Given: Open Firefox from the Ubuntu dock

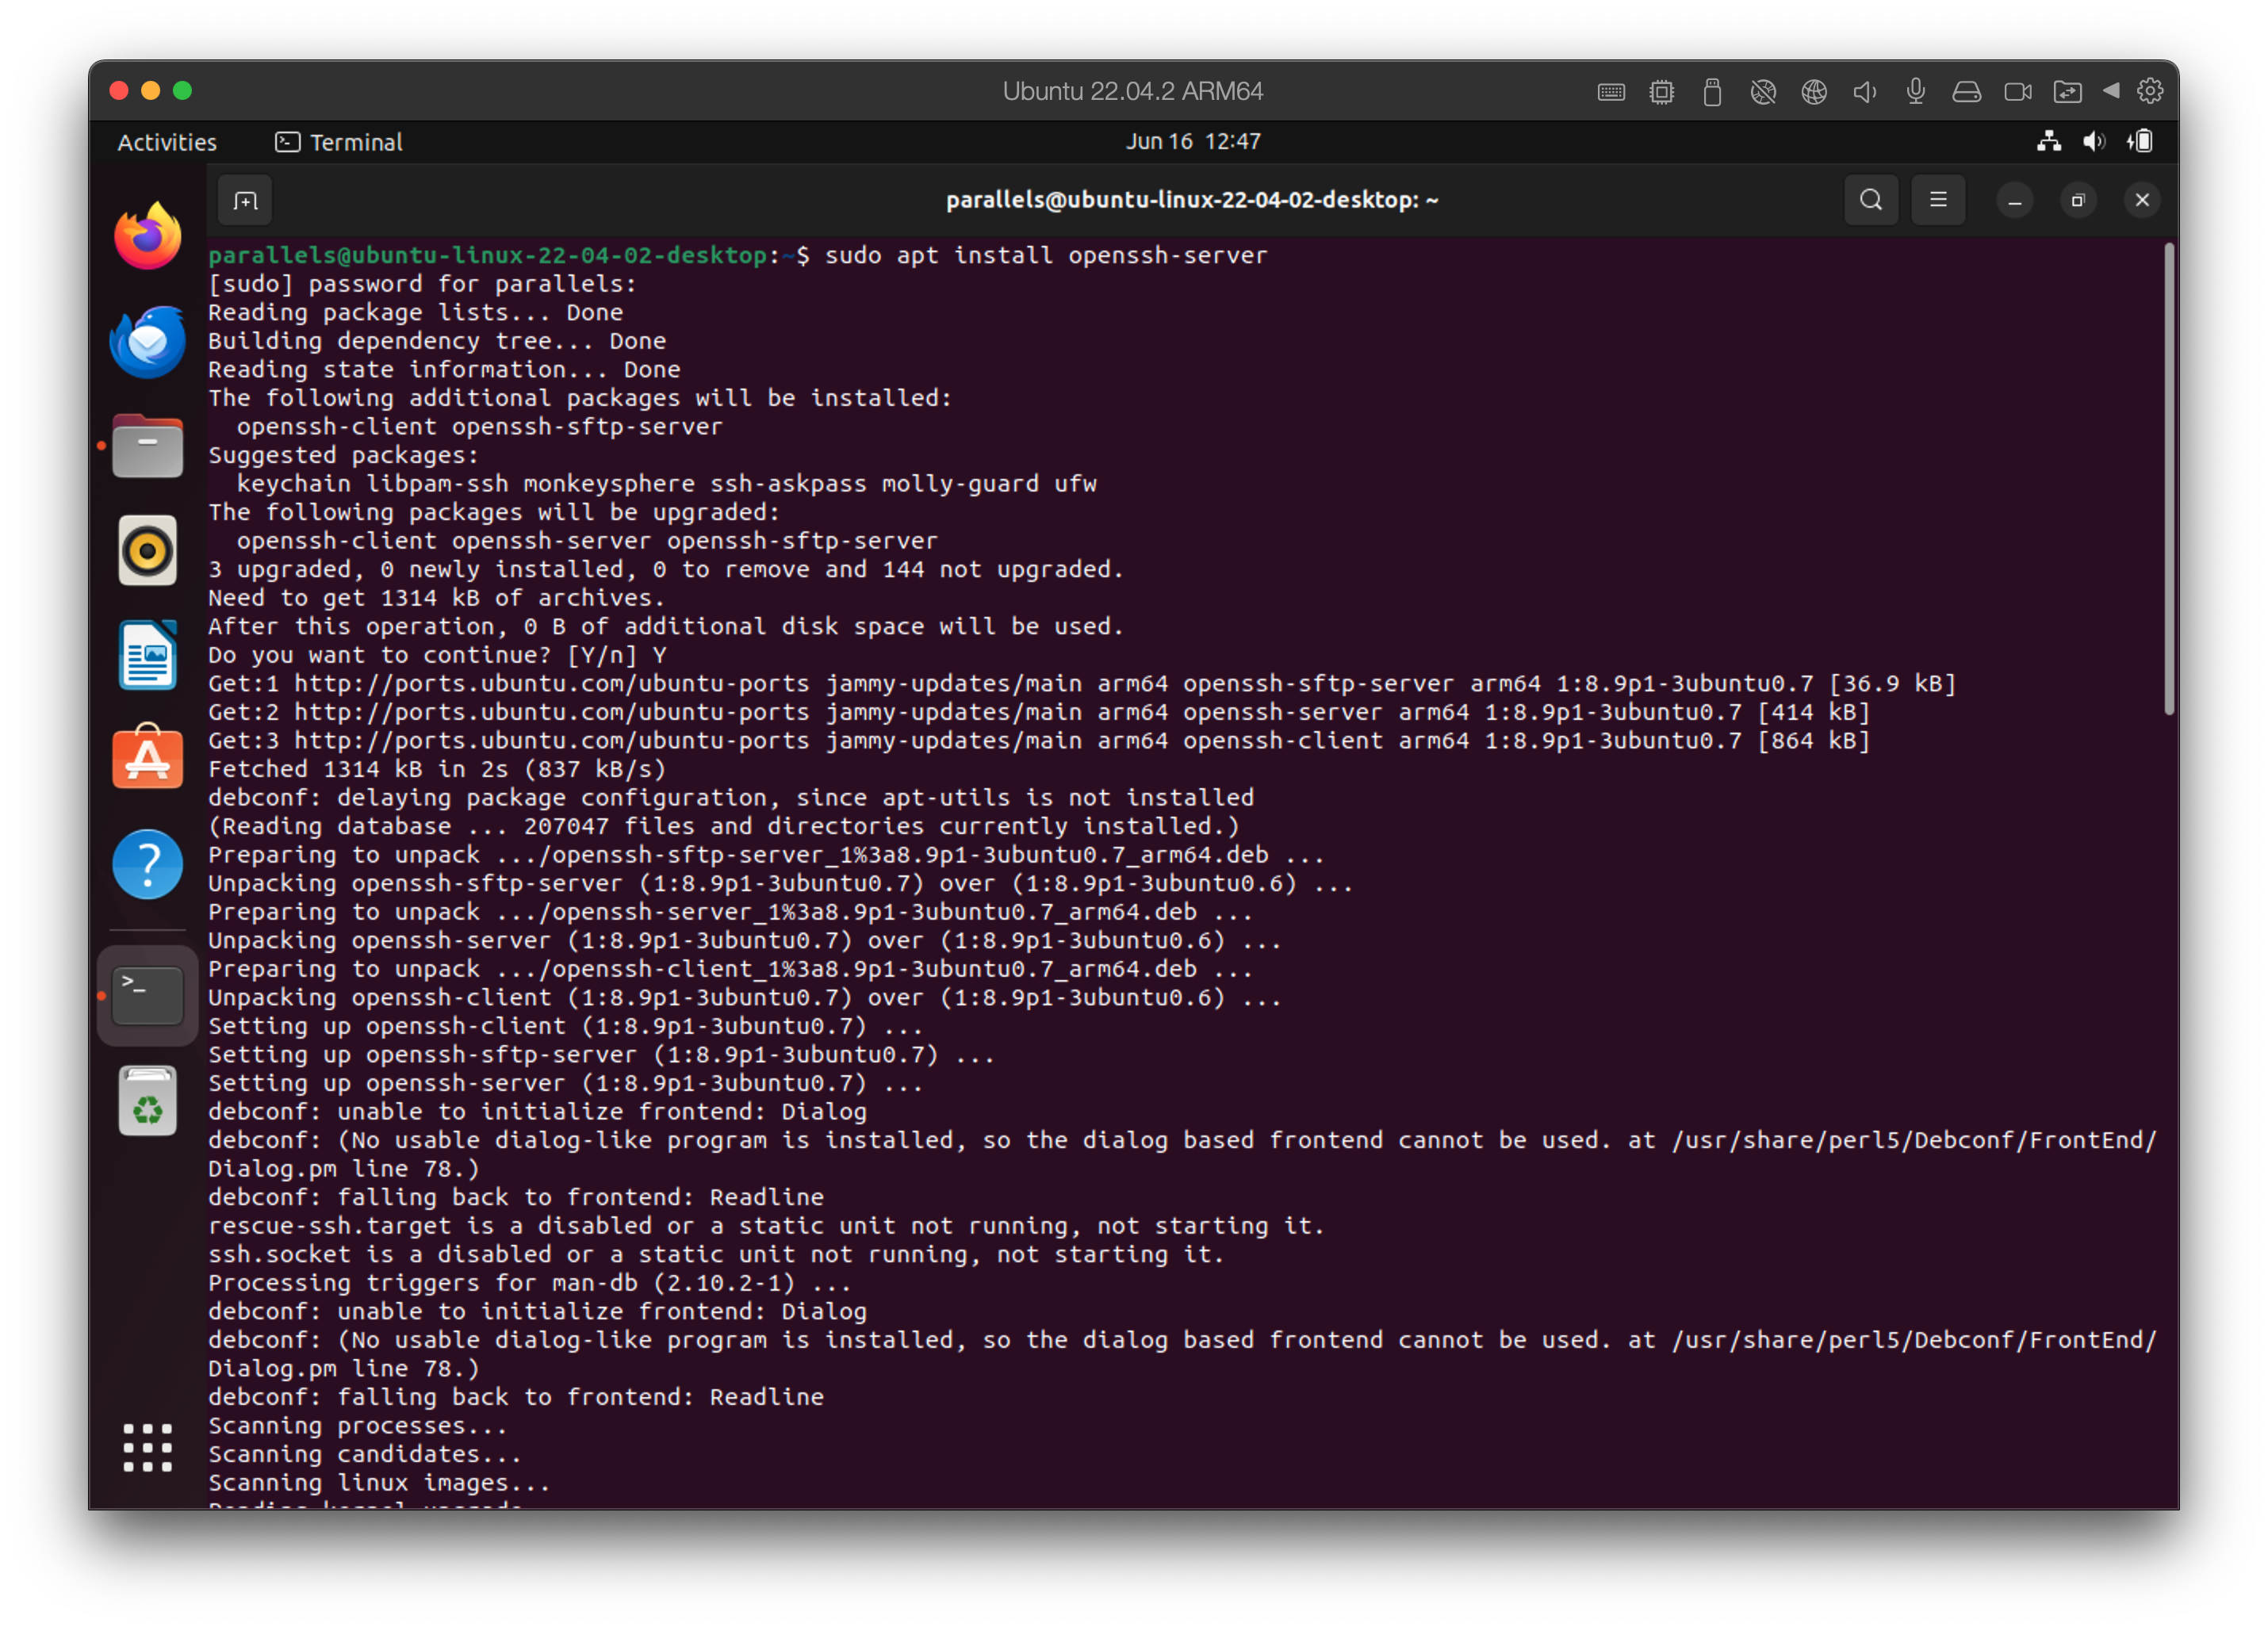Looking at the screenshot, I should pos(147,236).
